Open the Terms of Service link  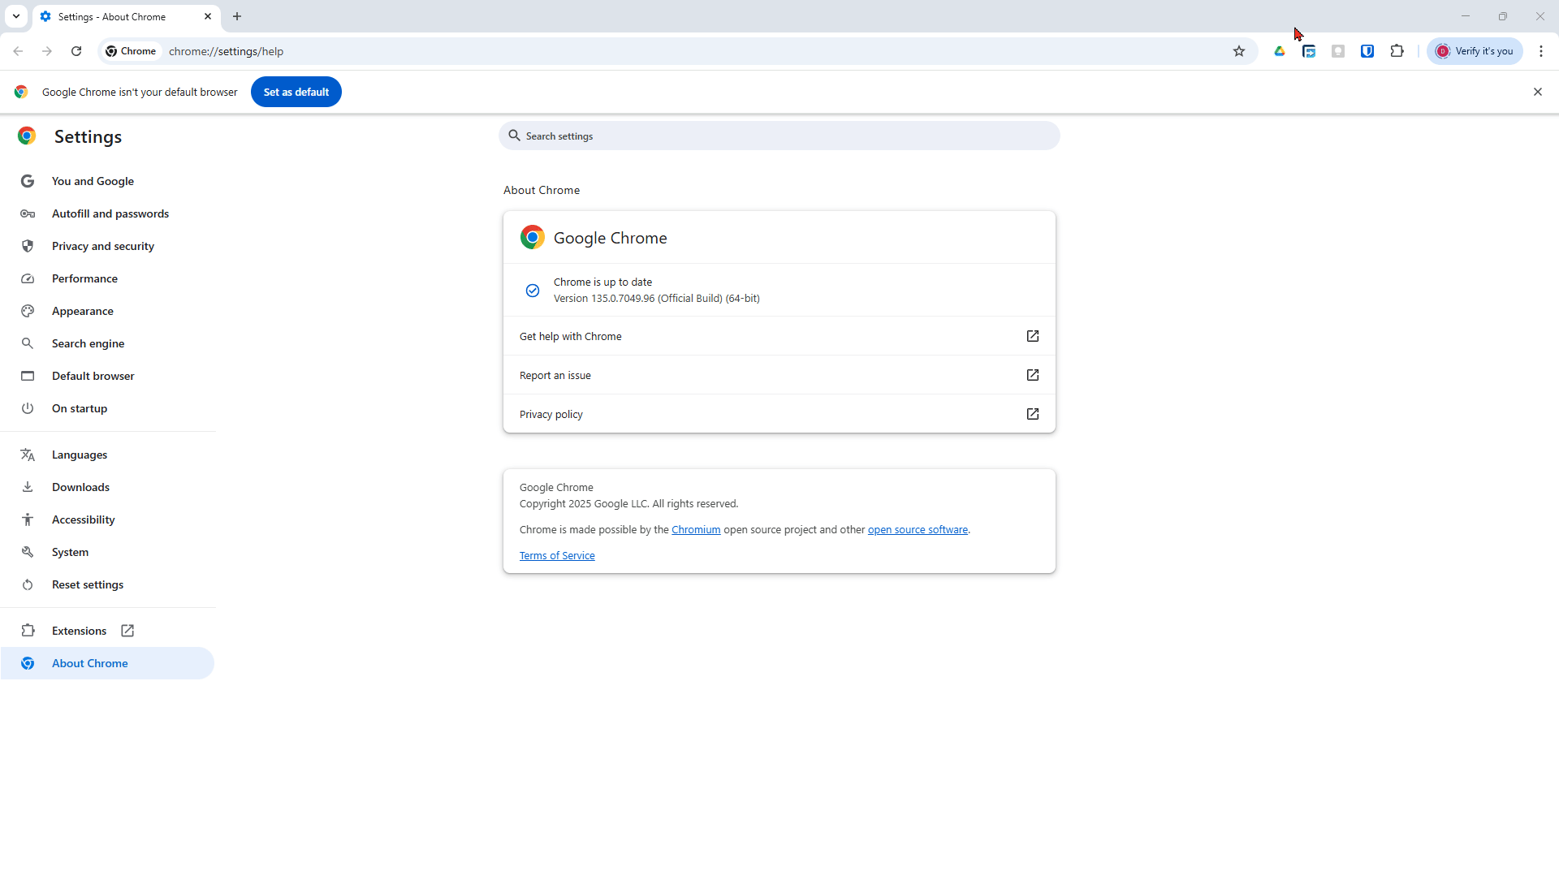click(x=557, y=555)
